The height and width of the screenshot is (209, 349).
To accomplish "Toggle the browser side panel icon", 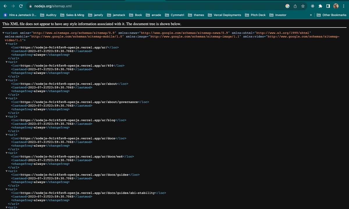I will coord(328,6).
